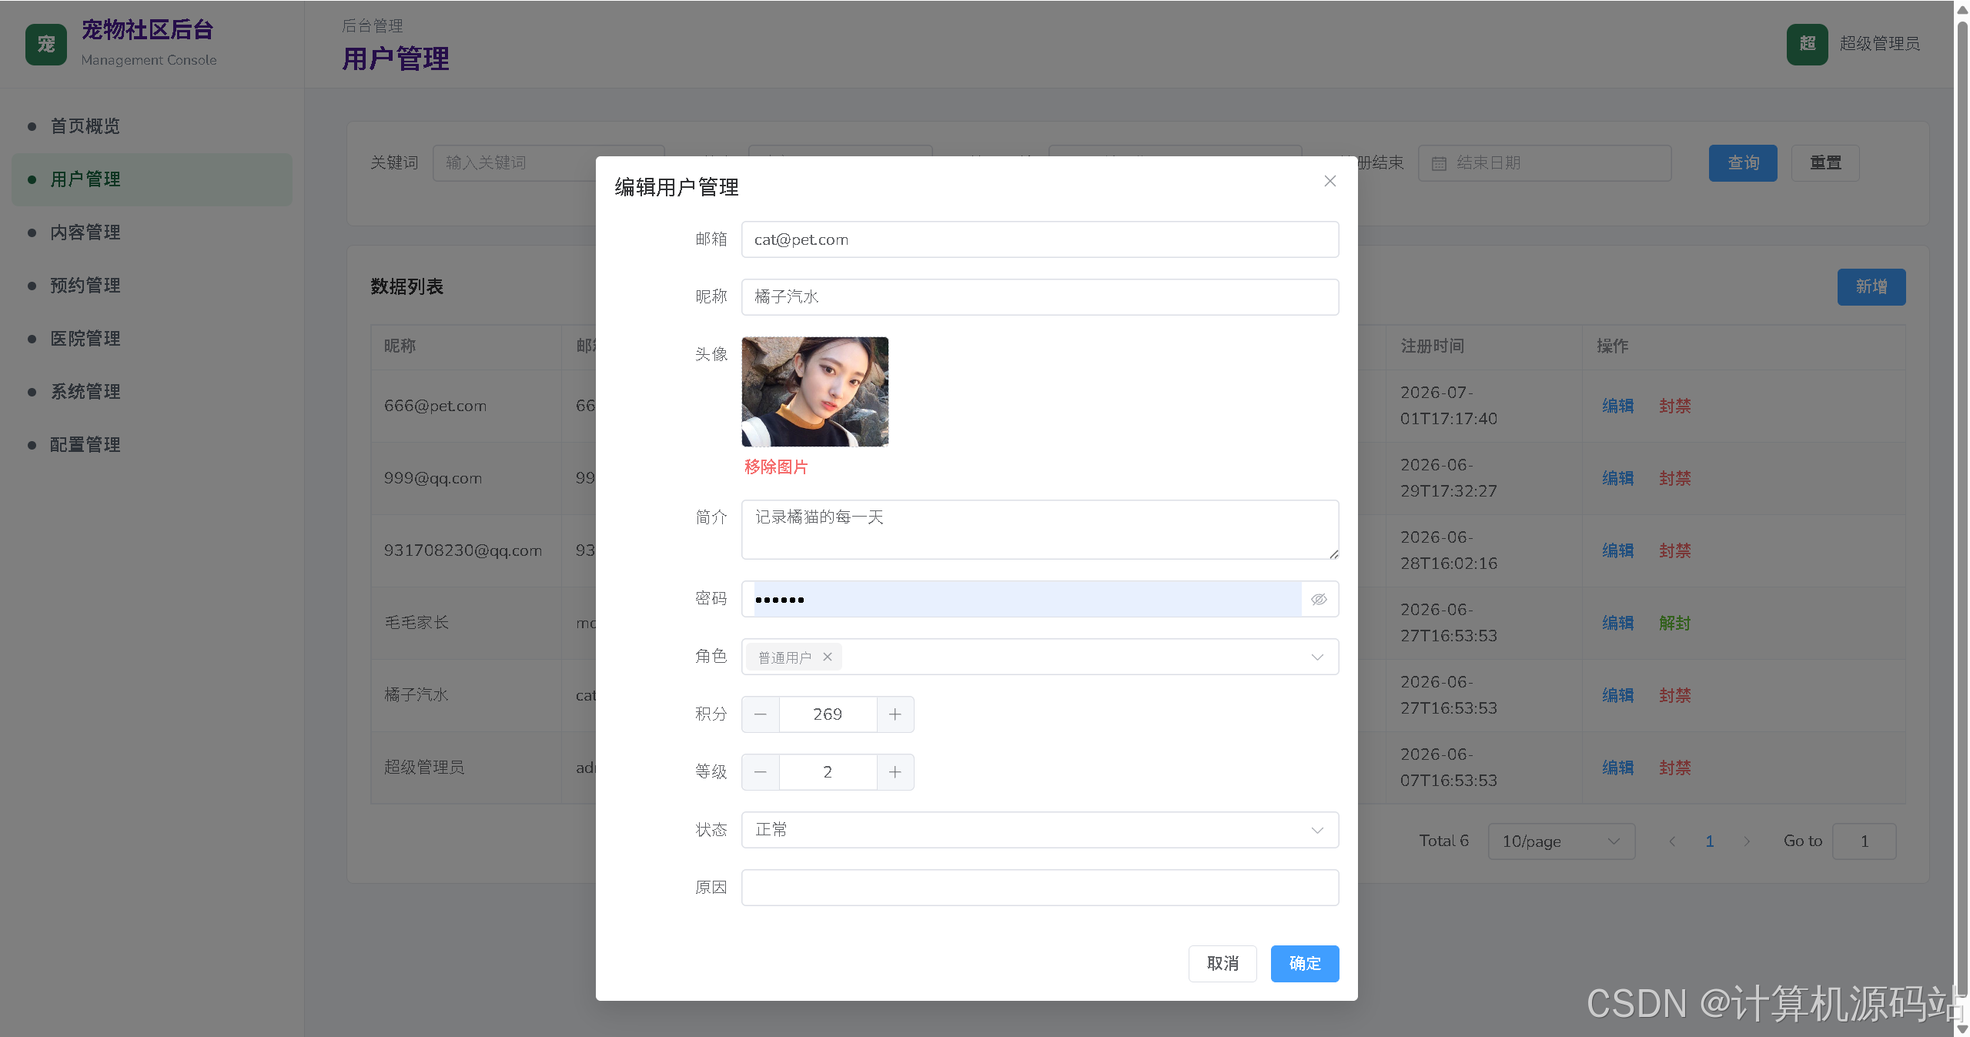This screenshot has height=1037, width=1970.
Task: Click the previous page arrow
Action: click(1672, 841)
